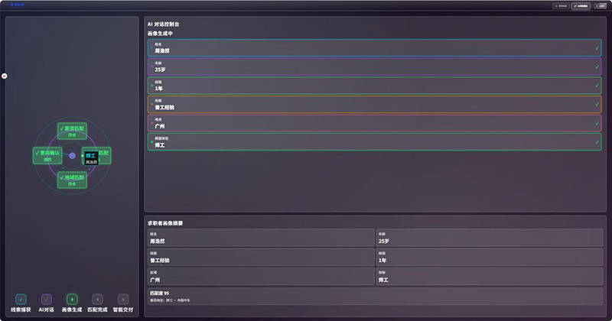Image resolution: width=612 pixels, height=321 pixels.
Task: Click the checkmark on 周浩然 name row
Action: (597, 48)
